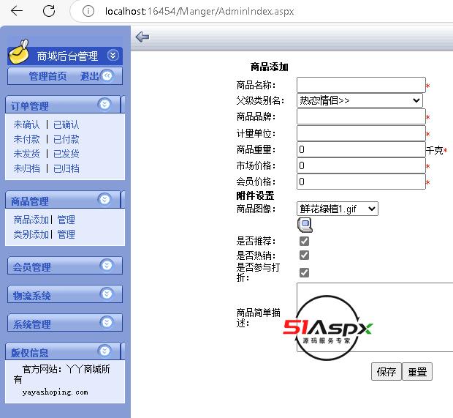The width and height of the screenshot is (453, 418).
Task: Open 未确认 orders
Action: pos(26,124)
